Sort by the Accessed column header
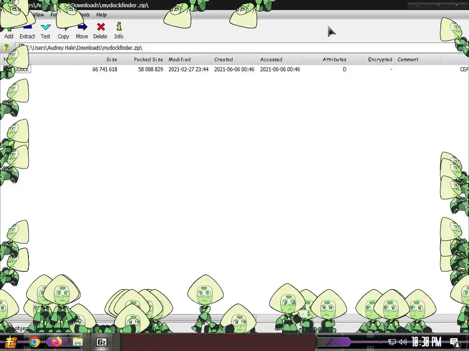This screenshot has width=469, height=351. click(280, 59)
